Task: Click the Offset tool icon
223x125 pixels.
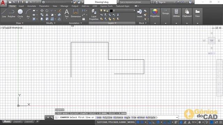Action: pyautogui.click(x=60, y=19)
